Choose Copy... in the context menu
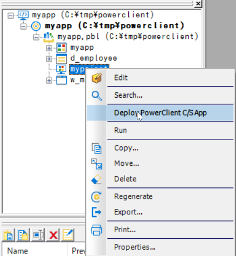This screenshot has width=236, height=256. click(x=160, y=148)
